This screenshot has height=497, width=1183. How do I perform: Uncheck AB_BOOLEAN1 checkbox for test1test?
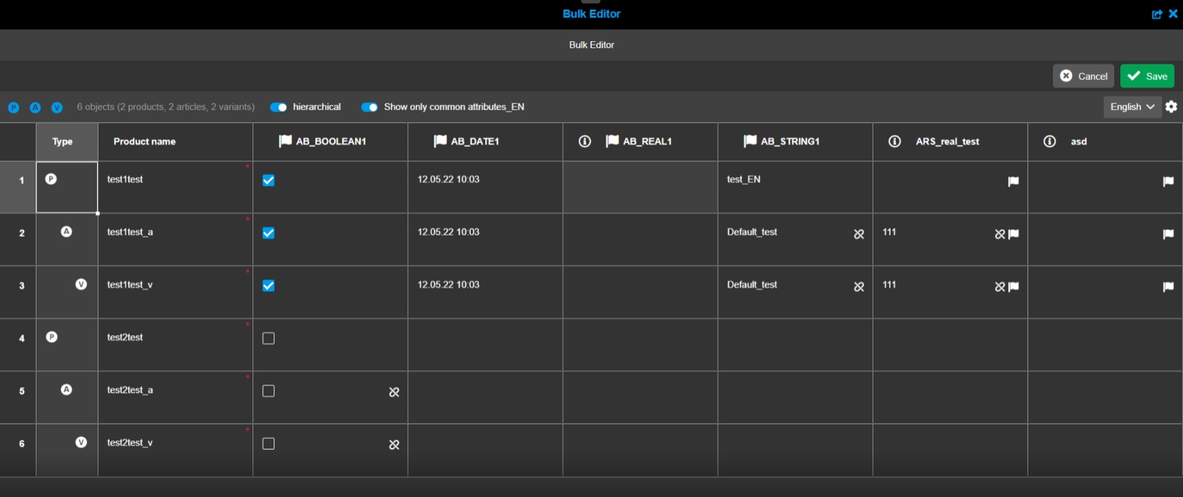(268, 180)
